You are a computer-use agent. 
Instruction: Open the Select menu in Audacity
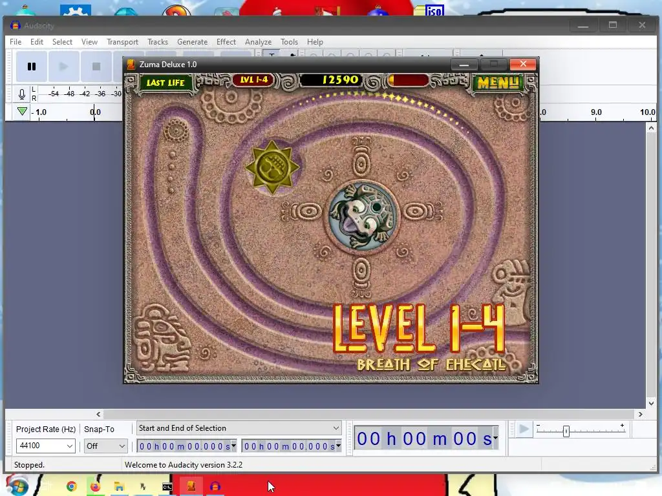[62, 42]
